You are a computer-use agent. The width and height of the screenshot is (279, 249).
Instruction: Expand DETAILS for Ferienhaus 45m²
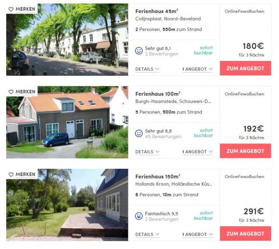pos(147,69)
